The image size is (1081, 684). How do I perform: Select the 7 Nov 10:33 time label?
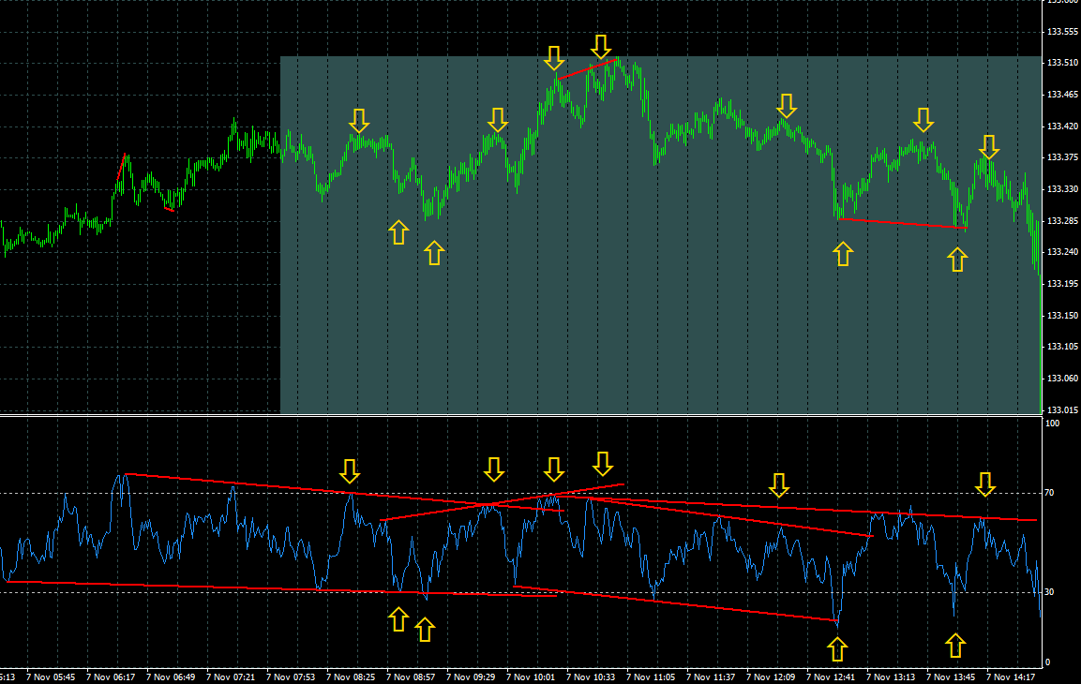pos(591,677)
